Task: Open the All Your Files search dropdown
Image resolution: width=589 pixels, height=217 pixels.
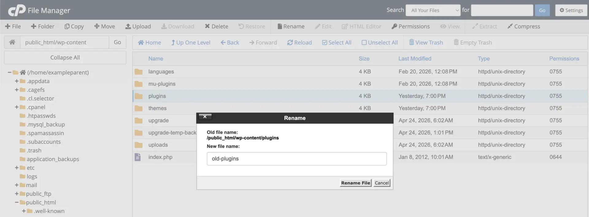Action: coord(433,10)
